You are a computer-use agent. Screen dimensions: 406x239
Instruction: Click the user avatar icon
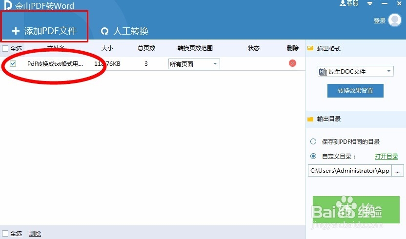[x=395, y=20]
